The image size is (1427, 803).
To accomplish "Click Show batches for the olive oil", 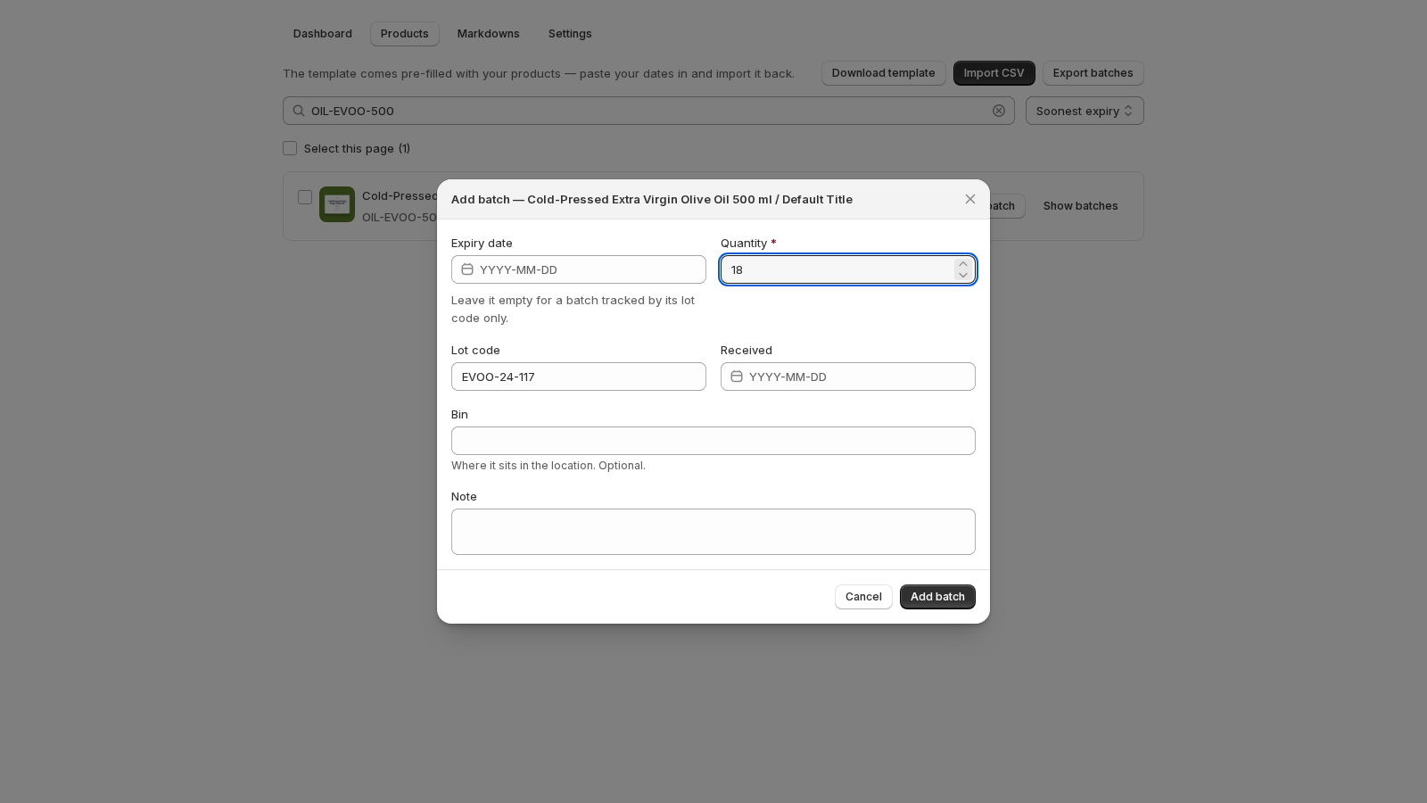I will [1081, 206].
